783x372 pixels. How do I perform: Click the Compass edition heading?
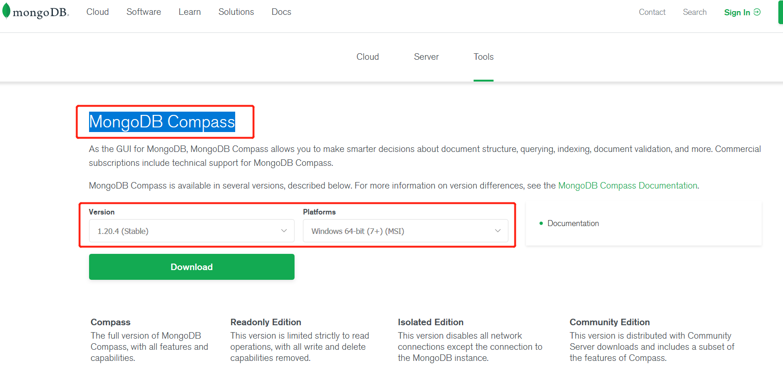tap(110, 322)
